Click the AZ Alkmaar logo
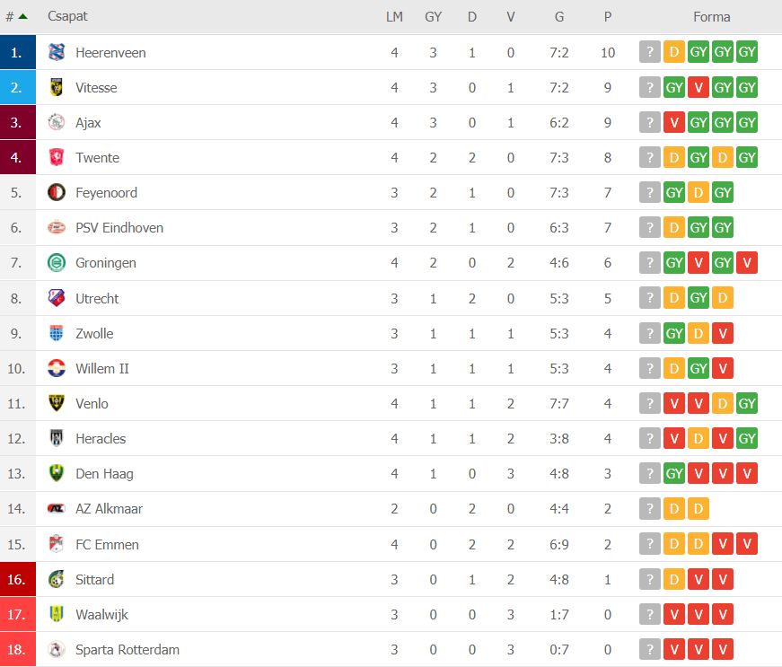This screenshot has height=667, width=782. 57,508
